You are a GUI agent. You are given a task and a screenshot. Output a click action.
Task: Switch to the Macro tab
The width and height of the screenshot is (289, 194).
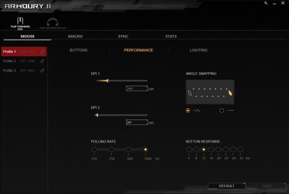coord(75,36)
